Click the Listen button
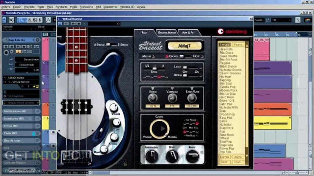 click(224, 157)
